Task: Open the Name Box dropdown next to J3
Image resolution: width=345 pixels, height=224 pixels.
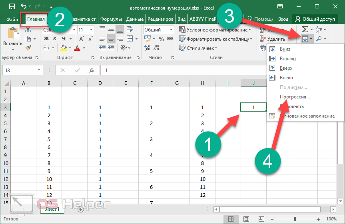Action: 39,70
